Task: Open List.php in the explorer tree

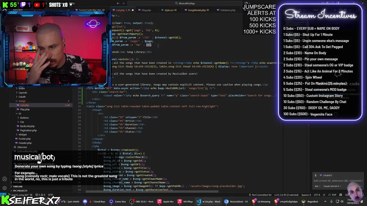Action: click(24, 105)
